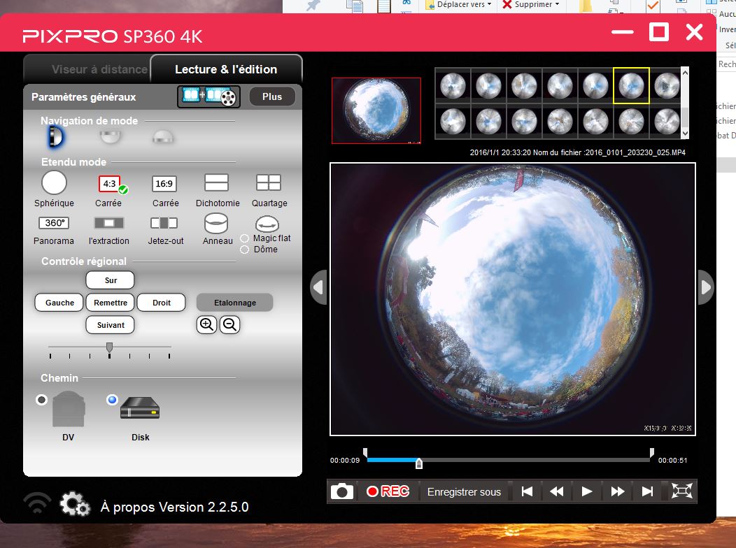Screen dimensions: 736x548
Task: Click the Gauche direction button
Action: 59,303
